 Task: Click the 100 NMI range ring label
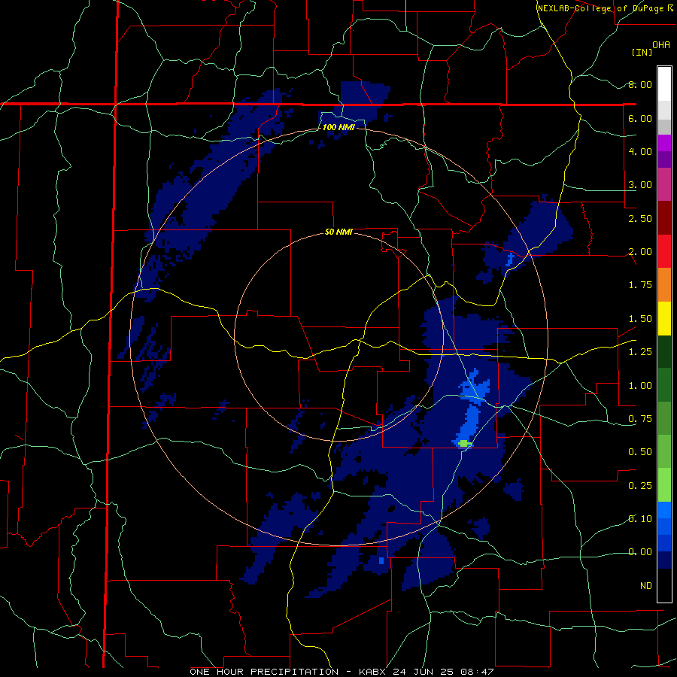point(338,127)
